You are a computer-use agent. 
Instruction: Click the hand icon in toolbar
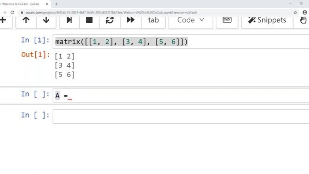coord(303,20)
